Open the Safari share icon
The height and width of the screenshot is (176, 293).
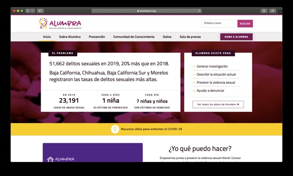pos(264,11)
